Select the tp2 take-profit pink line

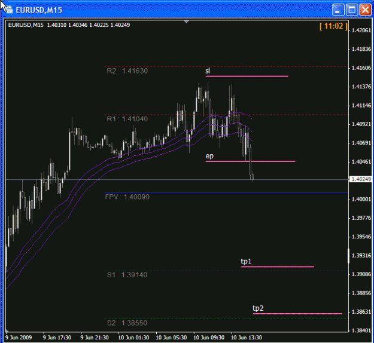[x=297, y=314]
